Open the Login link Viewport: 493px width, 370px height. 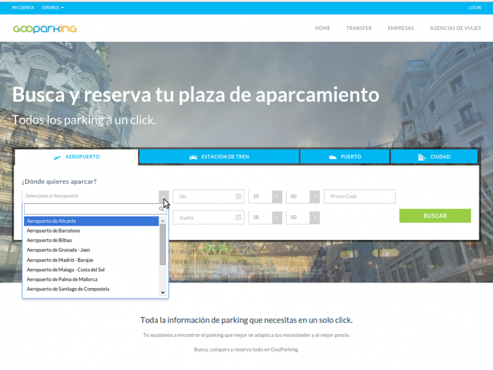(475, 7)
